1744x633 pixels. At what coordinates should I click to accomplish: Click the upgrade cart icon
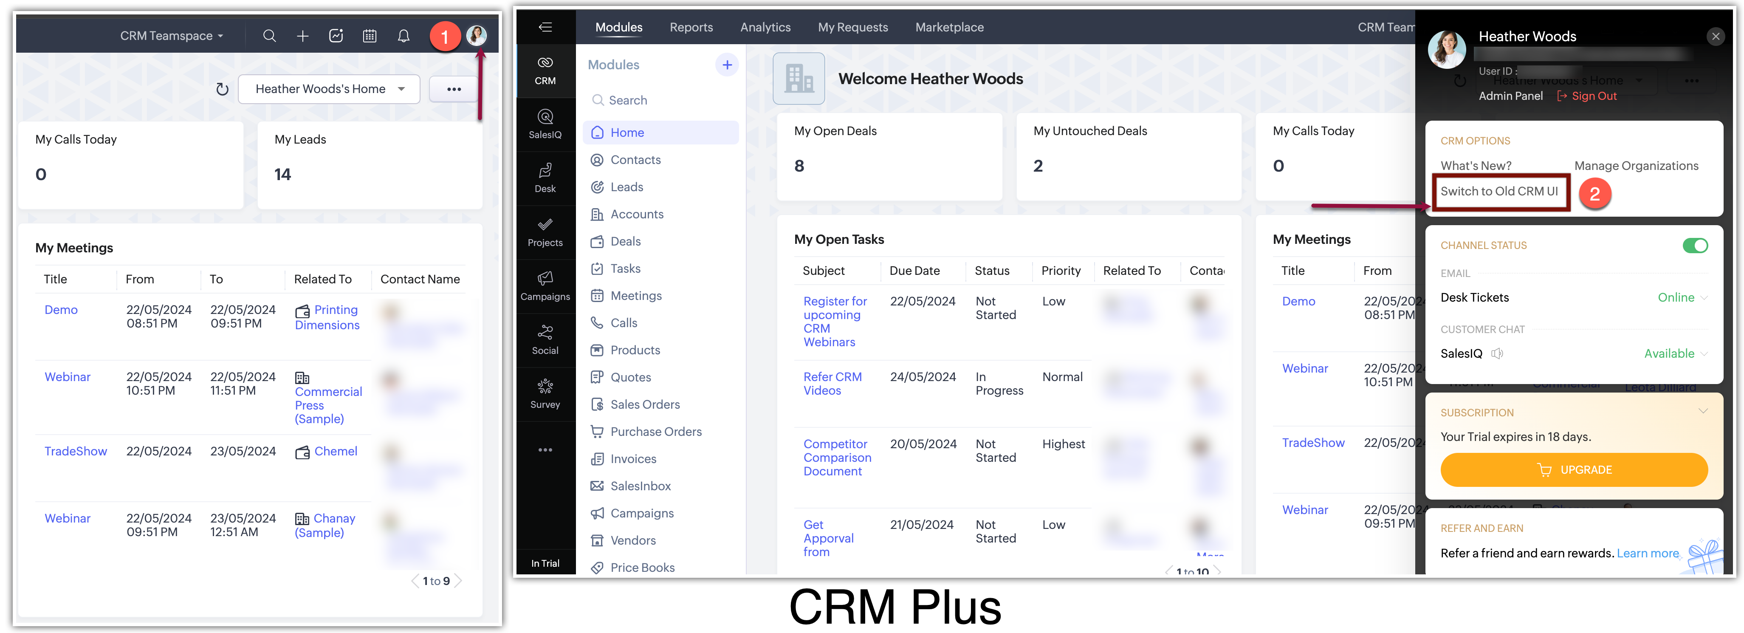tap(1544, 470)
